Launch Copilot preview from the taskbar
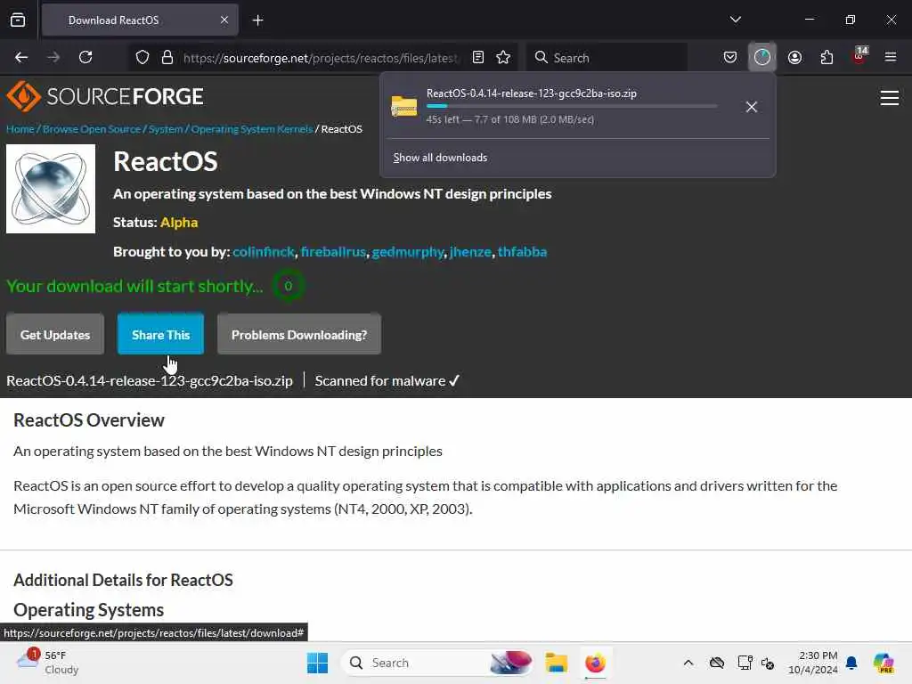This screenshot has width=912, height=684. (883, 663)
